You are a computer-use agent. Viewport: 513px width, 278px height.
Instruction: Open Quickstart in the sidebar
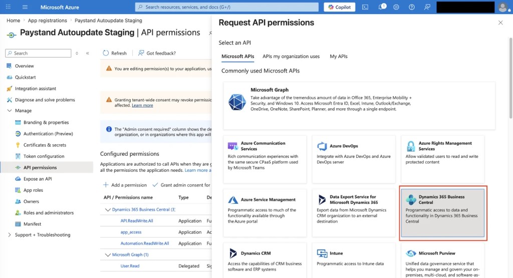pos(25,77)
